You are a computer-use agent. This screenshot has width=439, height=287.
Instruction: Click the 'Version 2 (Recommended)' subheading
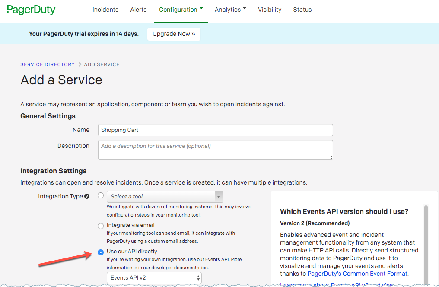pyautogui.click(x=315, y=223)
